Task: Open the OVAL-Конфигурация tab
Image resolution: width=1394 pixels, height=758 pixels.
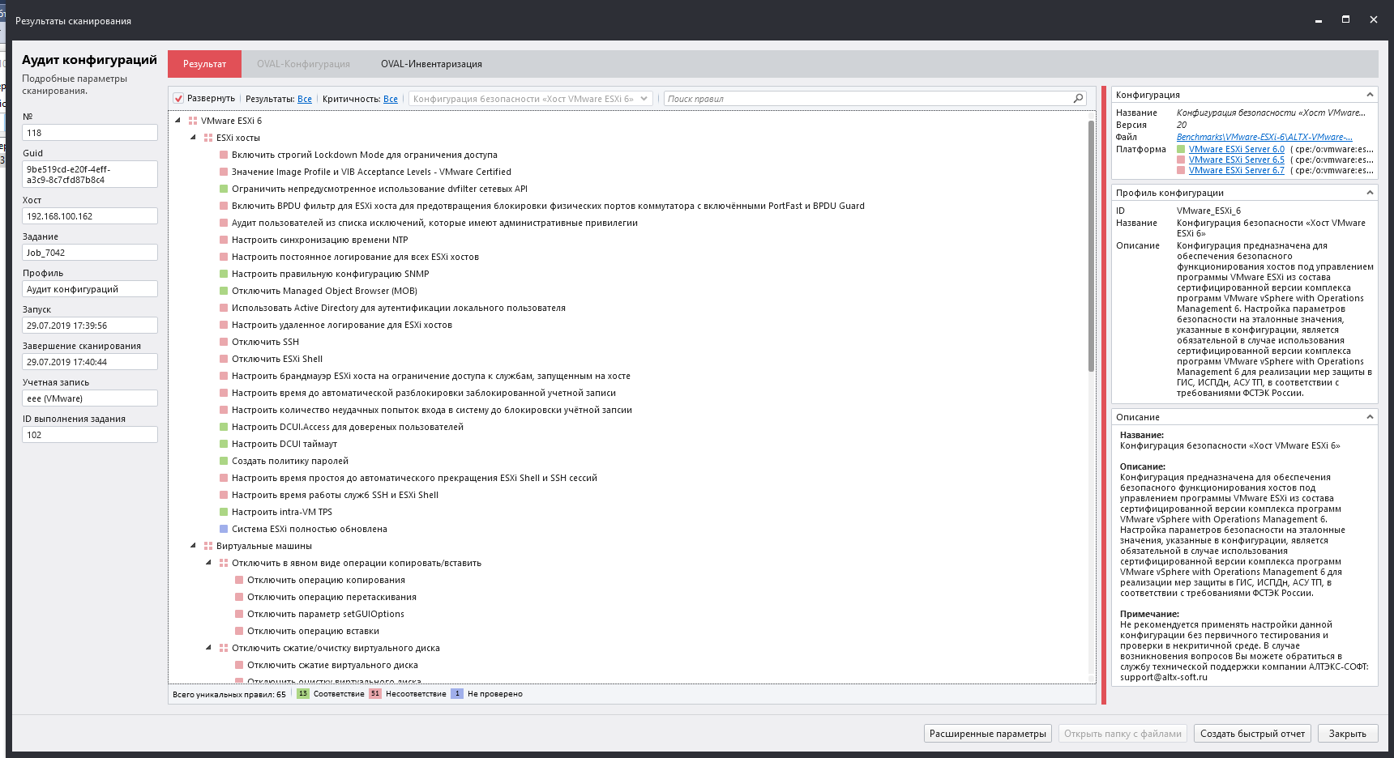Action: coord(303,64)
